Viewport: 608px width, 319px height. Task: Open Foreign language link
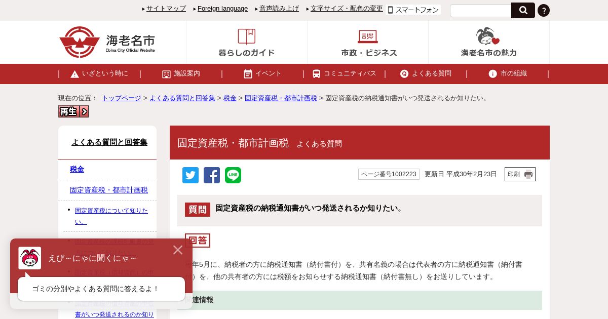(222, 9)
